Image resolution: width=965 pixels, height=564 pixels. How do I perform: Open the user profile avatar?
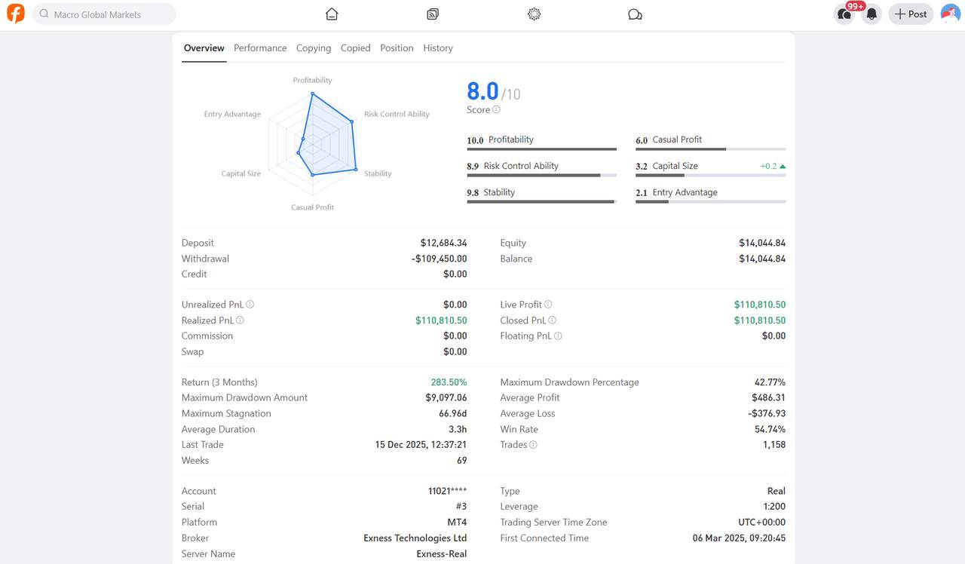tap(951, 14)
